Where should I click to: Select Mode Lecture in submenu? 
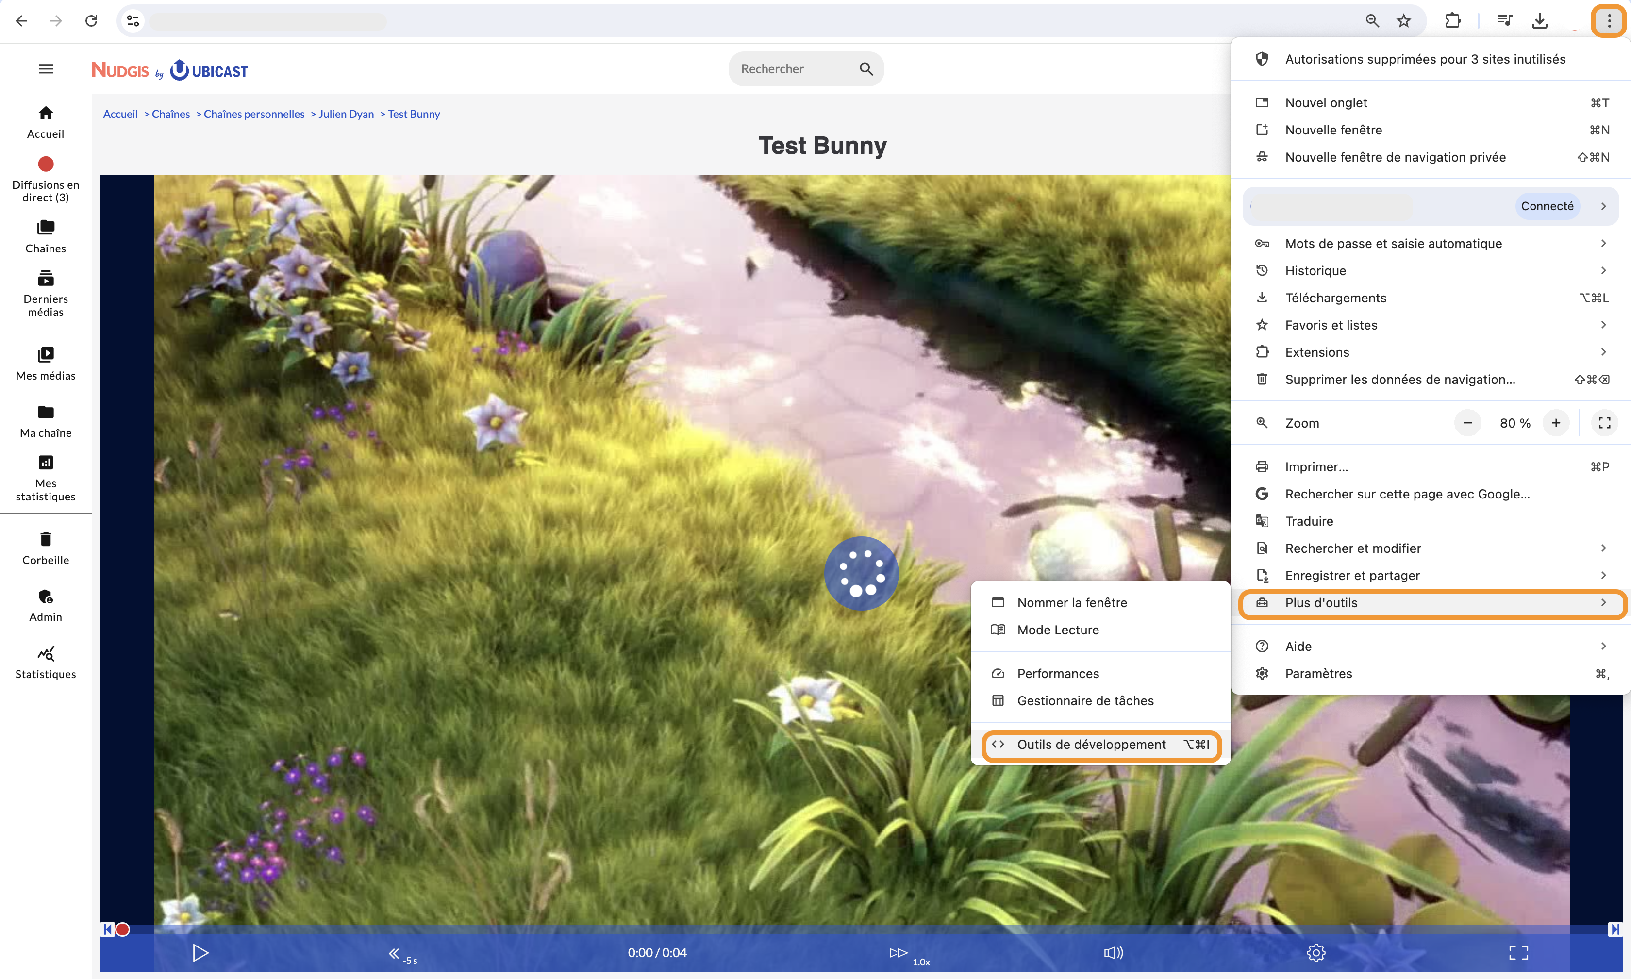(1100, 630)
